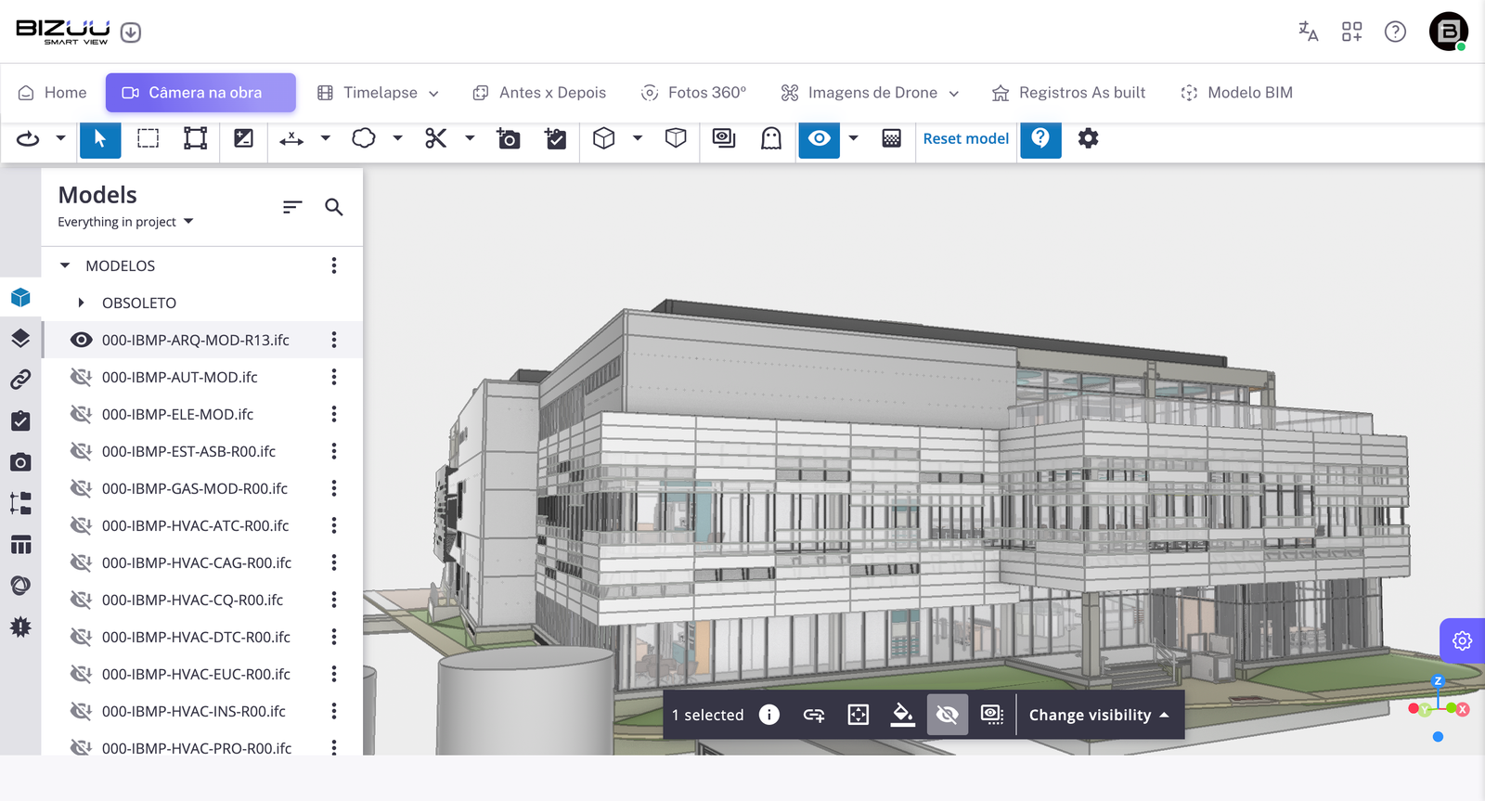Open the Layers sidebar panel
The image size is (1485, 801).
tap(20, 339)
